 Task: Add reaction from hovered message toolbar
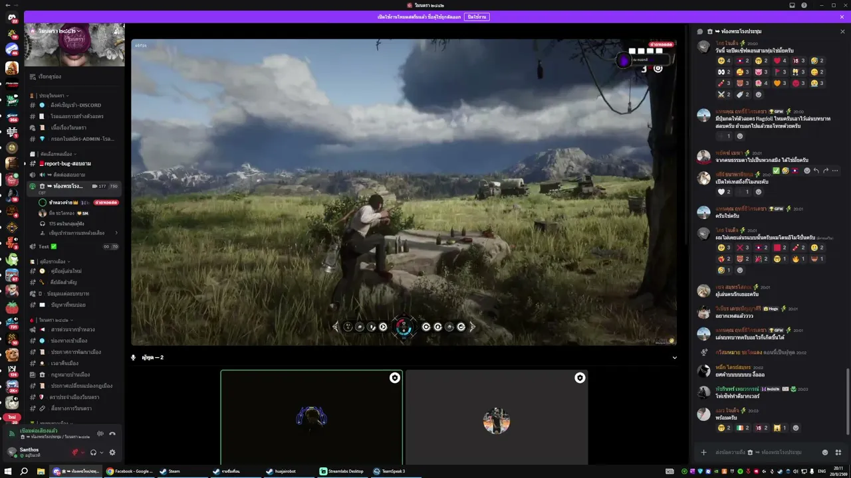807,171
